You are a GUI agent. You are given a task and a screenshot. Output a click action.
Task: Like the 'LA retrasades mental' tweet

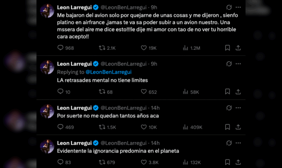click(x=143, y=92)
